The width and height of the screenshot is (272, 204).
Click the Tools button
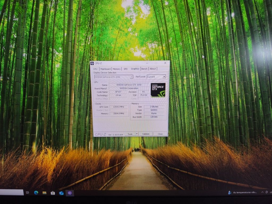coord(130,134)
